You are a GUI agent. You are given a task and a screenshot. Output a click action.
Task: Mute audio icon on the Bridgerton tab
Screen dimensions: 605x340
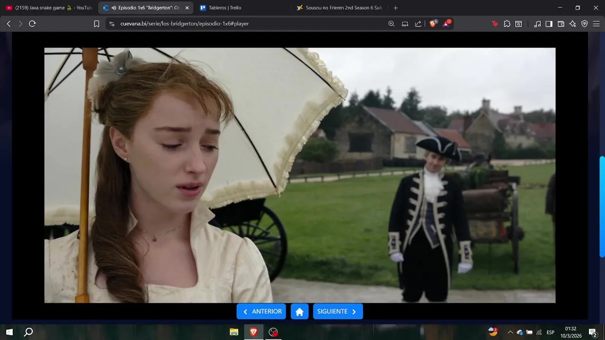pyautogui.click(x=114, y=8)
